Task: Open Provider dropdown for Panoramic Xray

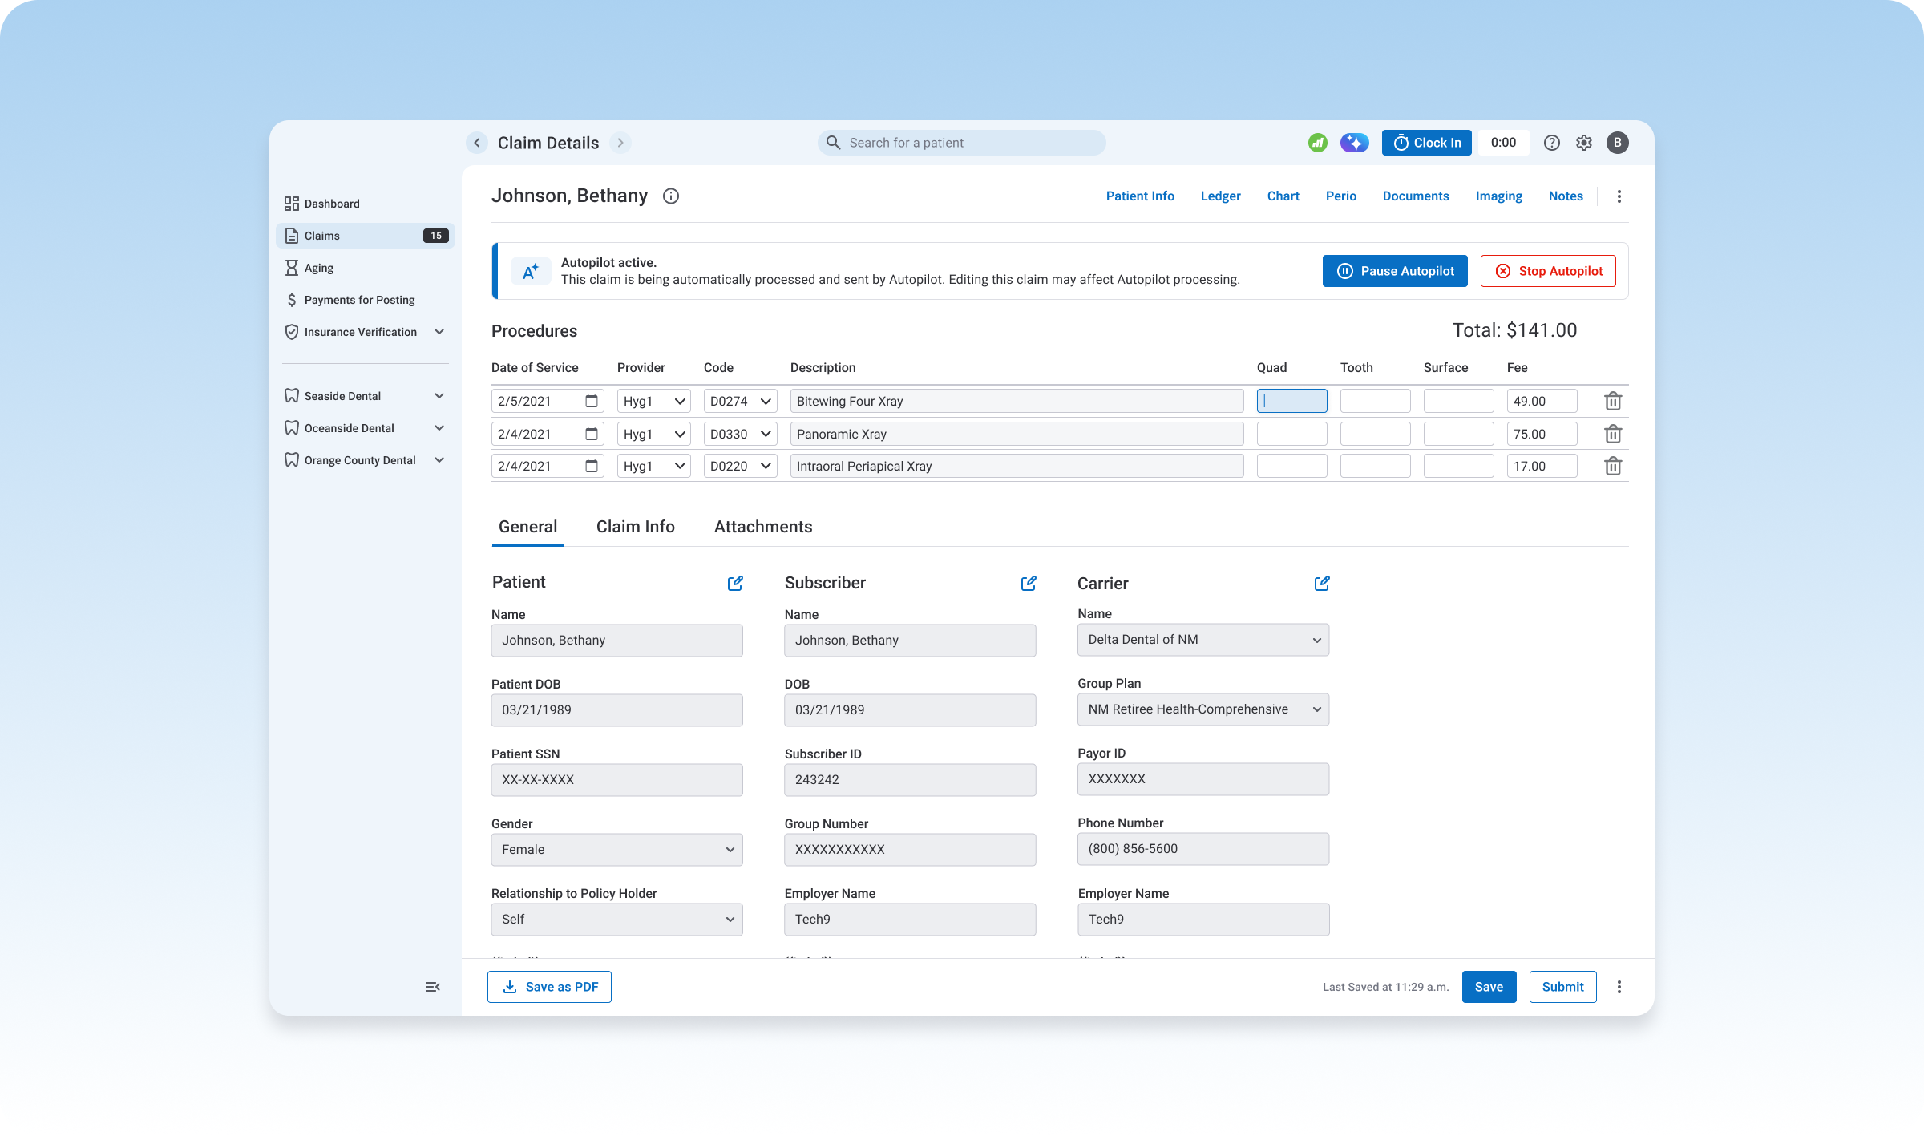Action: [x=654, y=434]
